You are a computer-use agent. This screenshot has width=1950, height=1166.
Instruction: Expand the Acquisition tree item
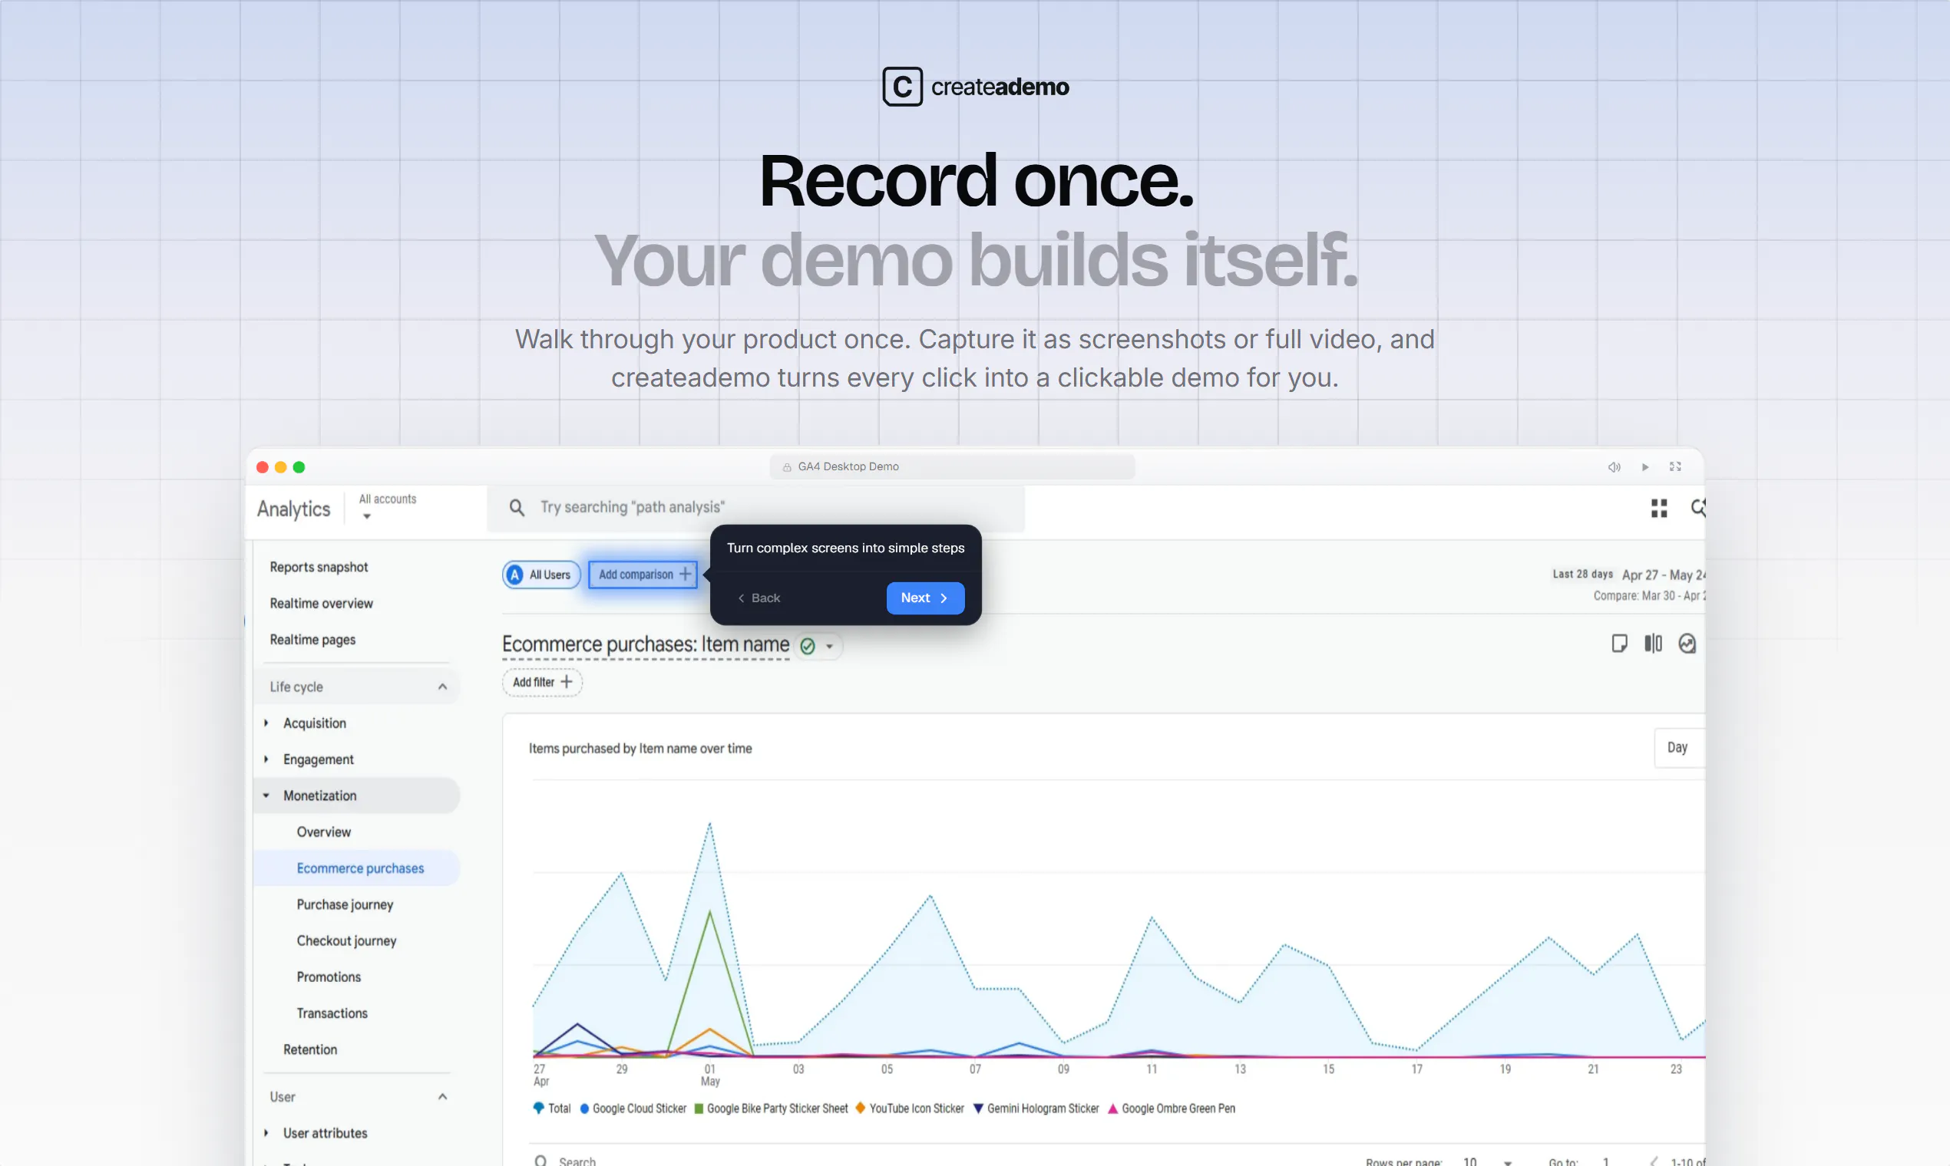(266, 723)
